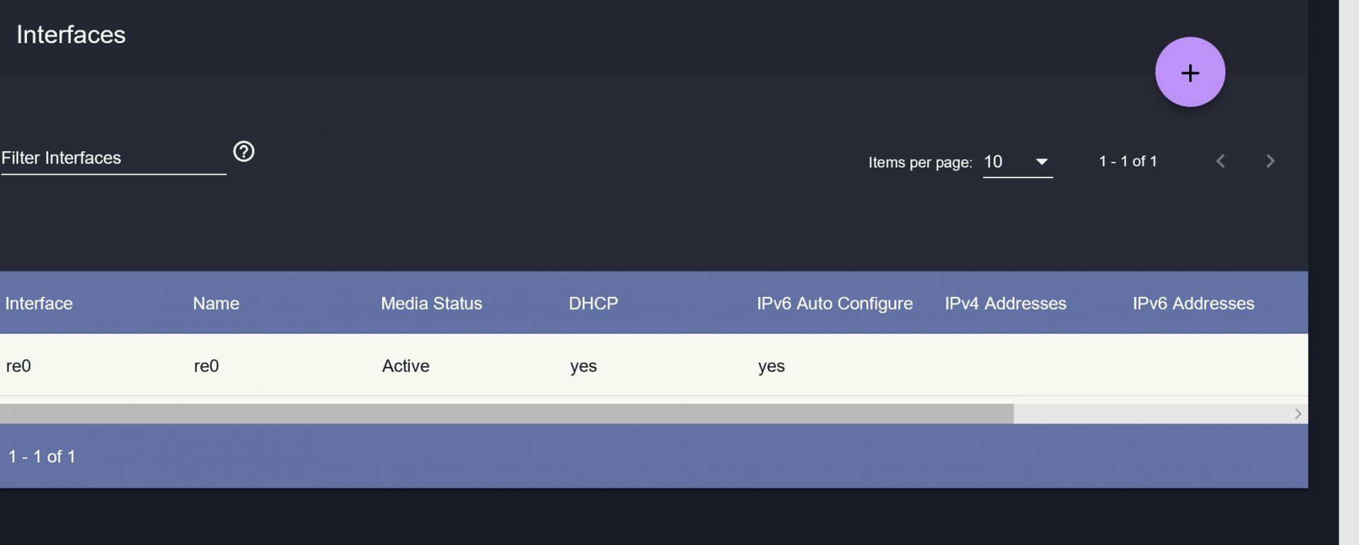Select the re0 interface row

pos(18,366)
